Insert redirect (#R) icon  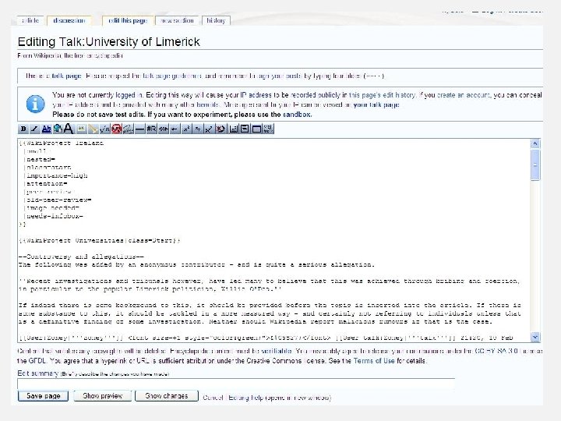pos(151,129)
